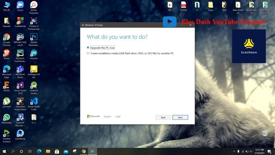
Task: Select the Google Chrome desktop shortcut
Action: pyautogui.click(x=6, y=40)
